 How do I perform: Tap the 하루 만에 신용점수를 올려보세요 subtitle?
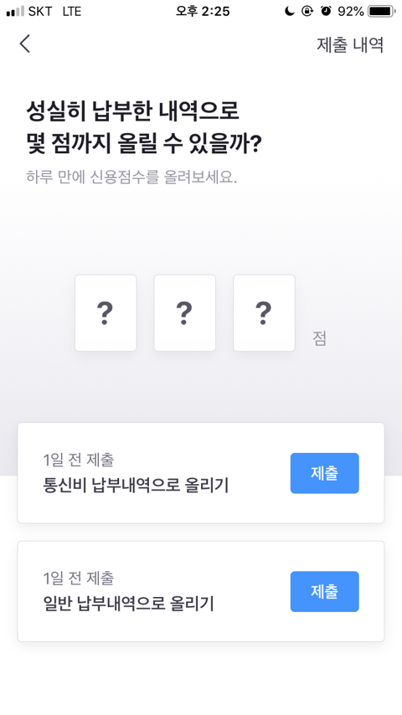(x=131, y=177)
